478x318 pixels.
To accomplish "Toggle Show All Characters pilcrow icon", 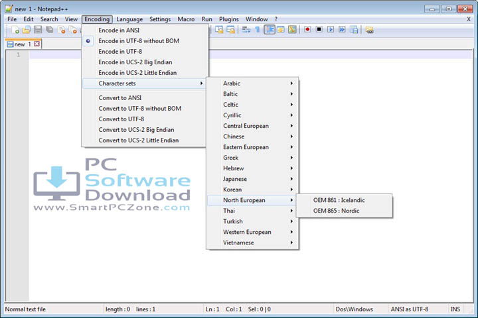I will pyautogui.click(x=258, y=30).
